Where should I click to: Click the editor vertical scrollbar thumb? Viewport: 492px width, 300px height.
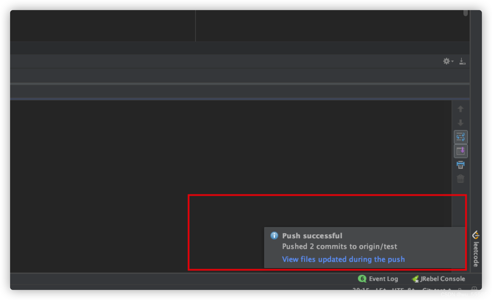pos(466,13)
